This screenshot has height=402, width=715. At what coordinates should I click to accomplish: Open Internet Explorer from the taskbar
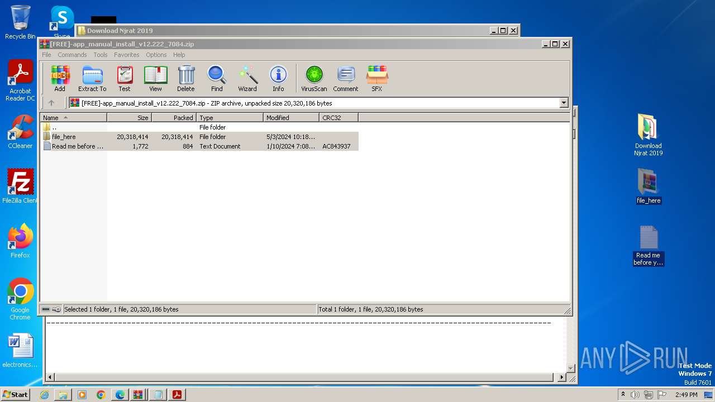(44, 395)
